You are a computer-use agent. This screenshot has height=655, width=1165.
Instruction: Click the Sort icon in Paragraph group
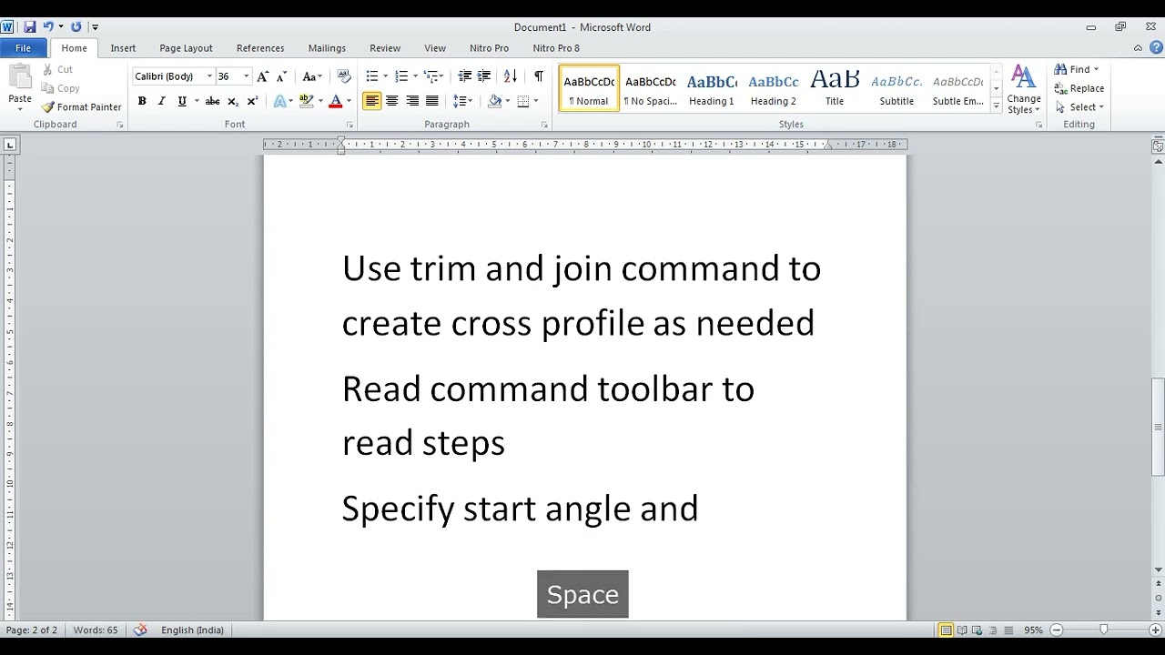coord(510,76)
